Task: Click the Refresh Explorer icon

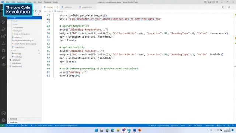Action: pos(36,11)
